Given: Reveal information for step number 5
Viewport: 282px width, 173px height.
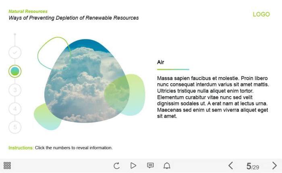Looking at the screenshot, I should point(15,127).
